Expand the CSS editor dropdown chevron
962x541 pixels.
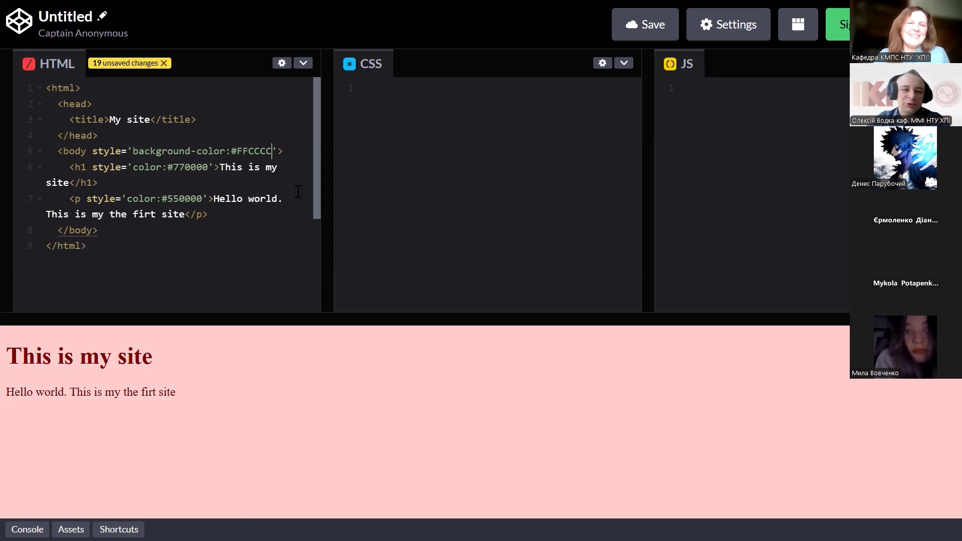tap(624, 63)
